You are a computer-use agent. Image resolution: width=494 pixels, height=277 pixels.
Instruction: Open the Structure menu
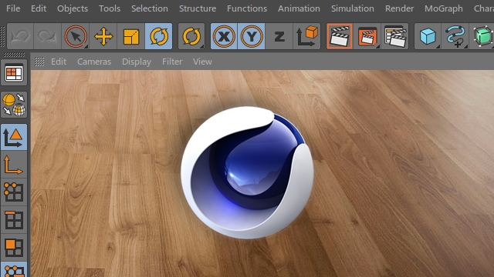tap(198, 8)
